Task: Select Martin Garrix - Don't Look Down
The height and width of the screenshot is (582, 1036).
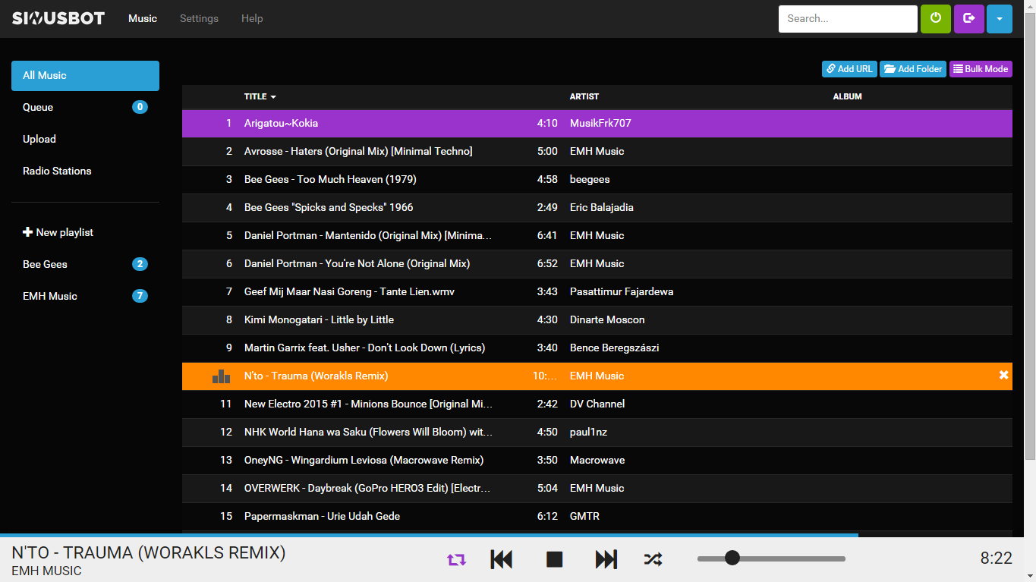Action: tap(597, 348)
